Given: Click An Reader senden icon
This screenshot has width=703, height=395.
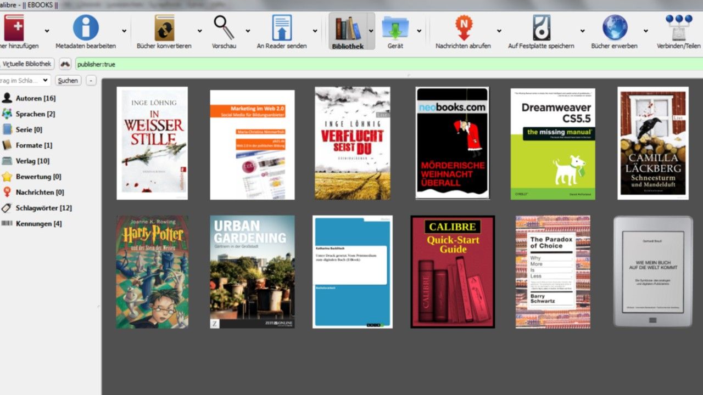Looking at the screenshot, I should point(282,27).
